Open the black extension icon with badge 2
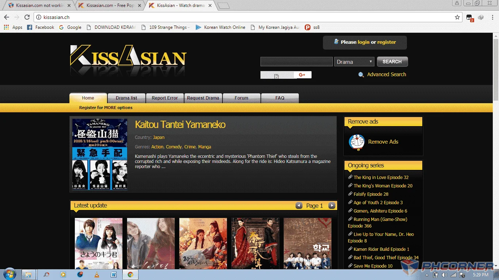The width and height of the screenshot is (499, 280). coord(470,17)
